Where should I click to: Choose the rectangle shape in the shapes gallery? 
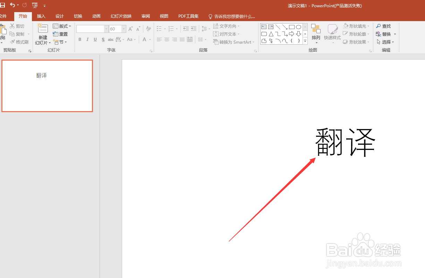[291, 26]
